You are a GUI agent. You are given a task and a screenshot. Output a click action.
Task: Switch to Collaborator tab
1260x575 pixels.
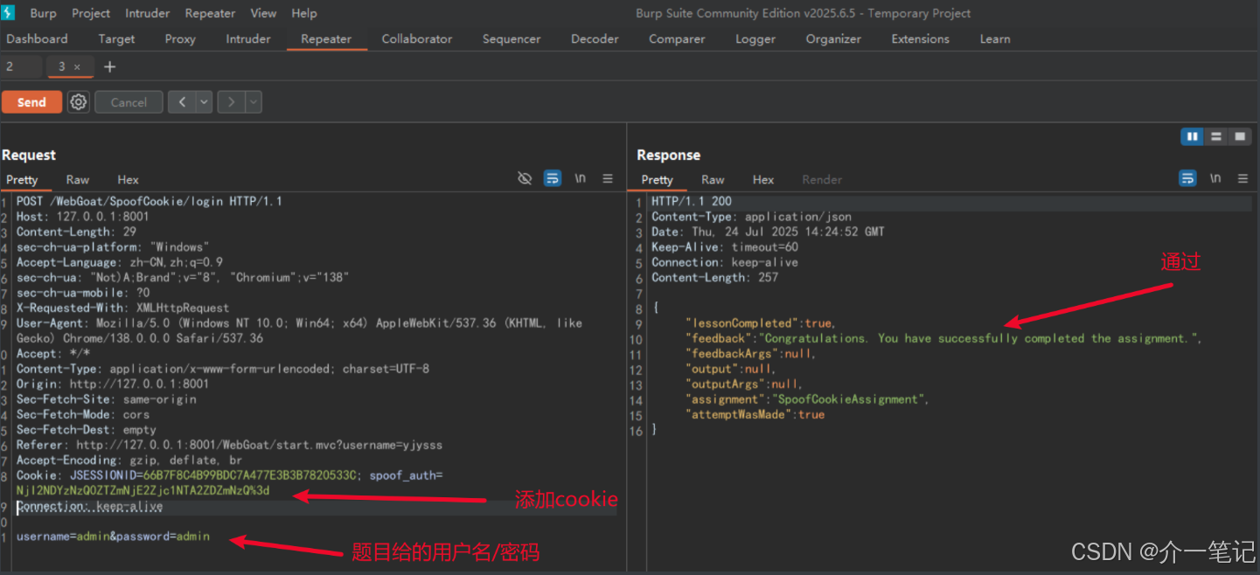pyautogui.click(x=417, y=39)
